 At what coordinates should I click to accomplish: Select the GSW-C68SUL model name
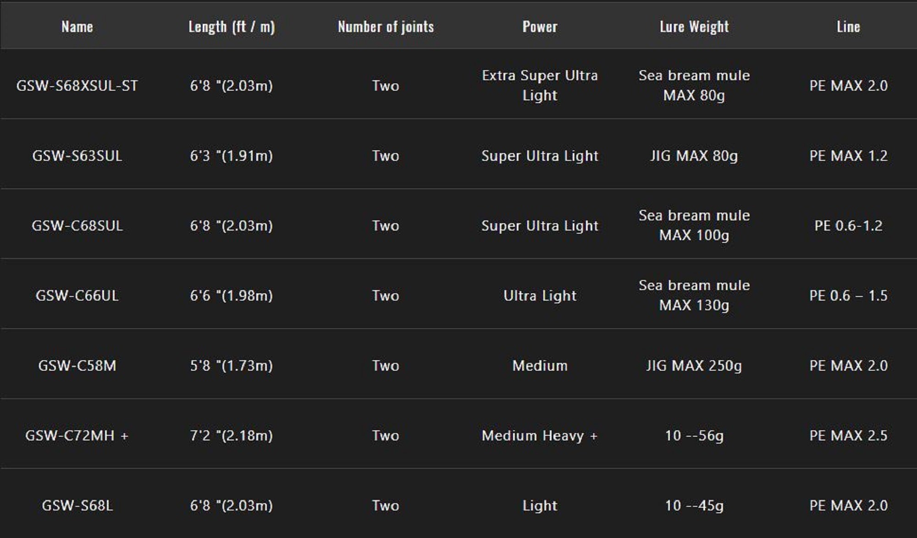pos(77,225)
